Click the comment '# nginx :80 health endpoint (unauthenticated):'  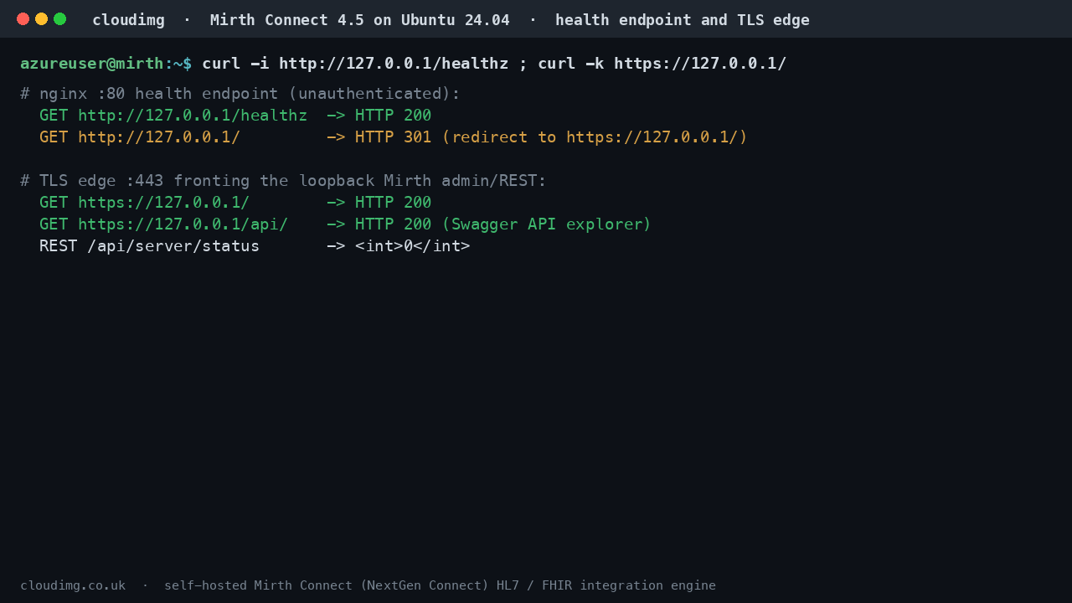pos(240,94)
